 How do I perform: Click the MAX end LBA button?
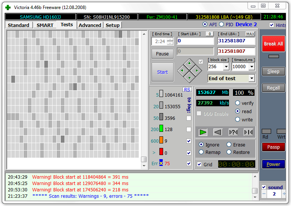tap(250, 34)
